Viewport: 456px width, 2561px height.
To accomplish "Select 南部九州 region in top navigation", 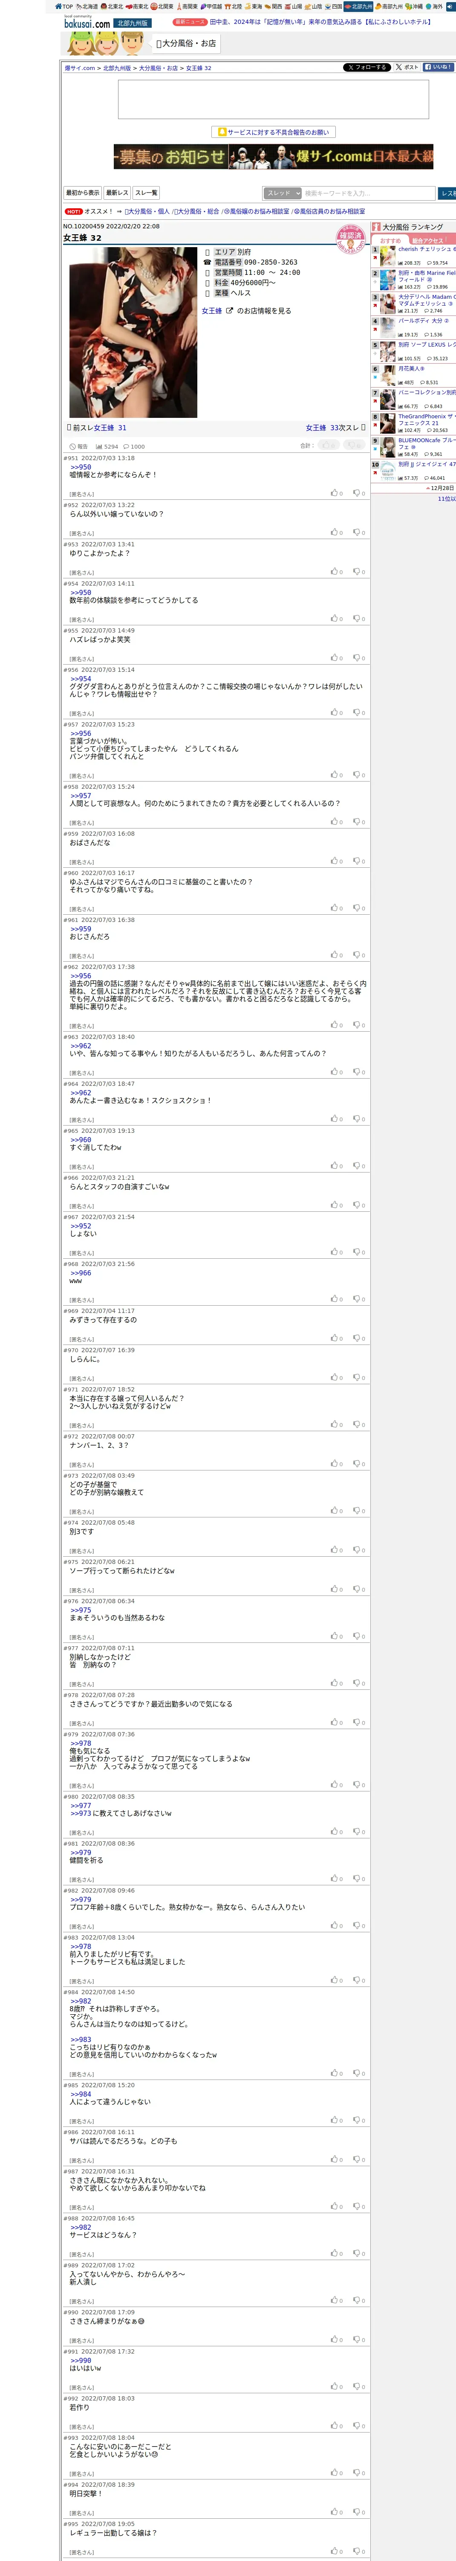I will tap(390, 6).
